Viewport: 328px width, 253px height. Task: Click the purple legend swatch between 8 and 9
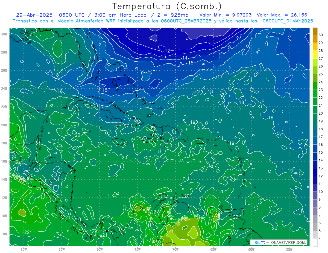pos(315,203)
